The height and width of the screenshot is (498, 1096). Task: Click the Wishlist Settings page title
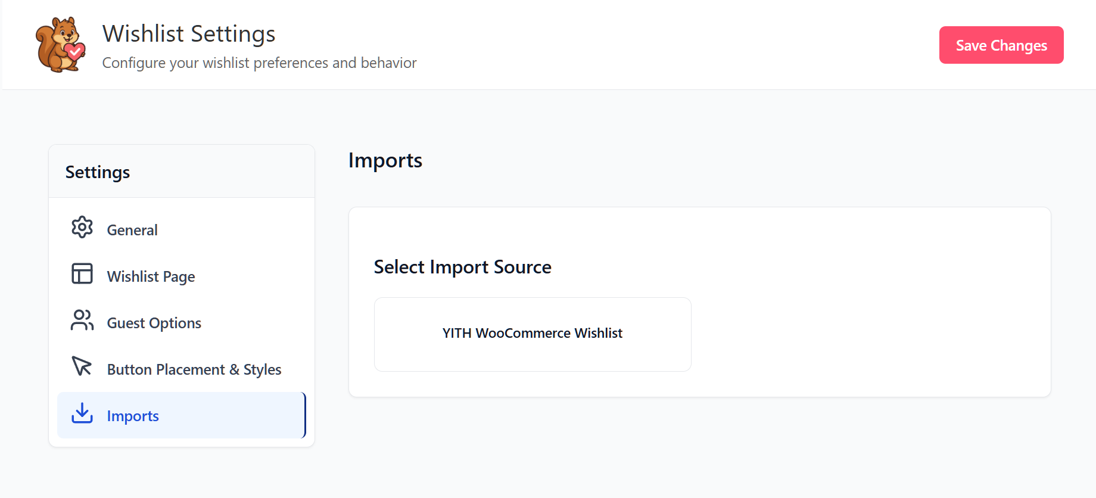(189, 34)
